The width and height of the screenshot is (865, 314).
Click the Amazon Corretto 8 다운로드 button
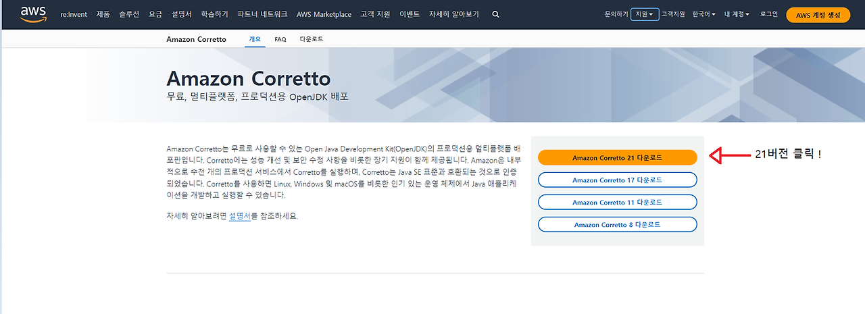(617, 224)
